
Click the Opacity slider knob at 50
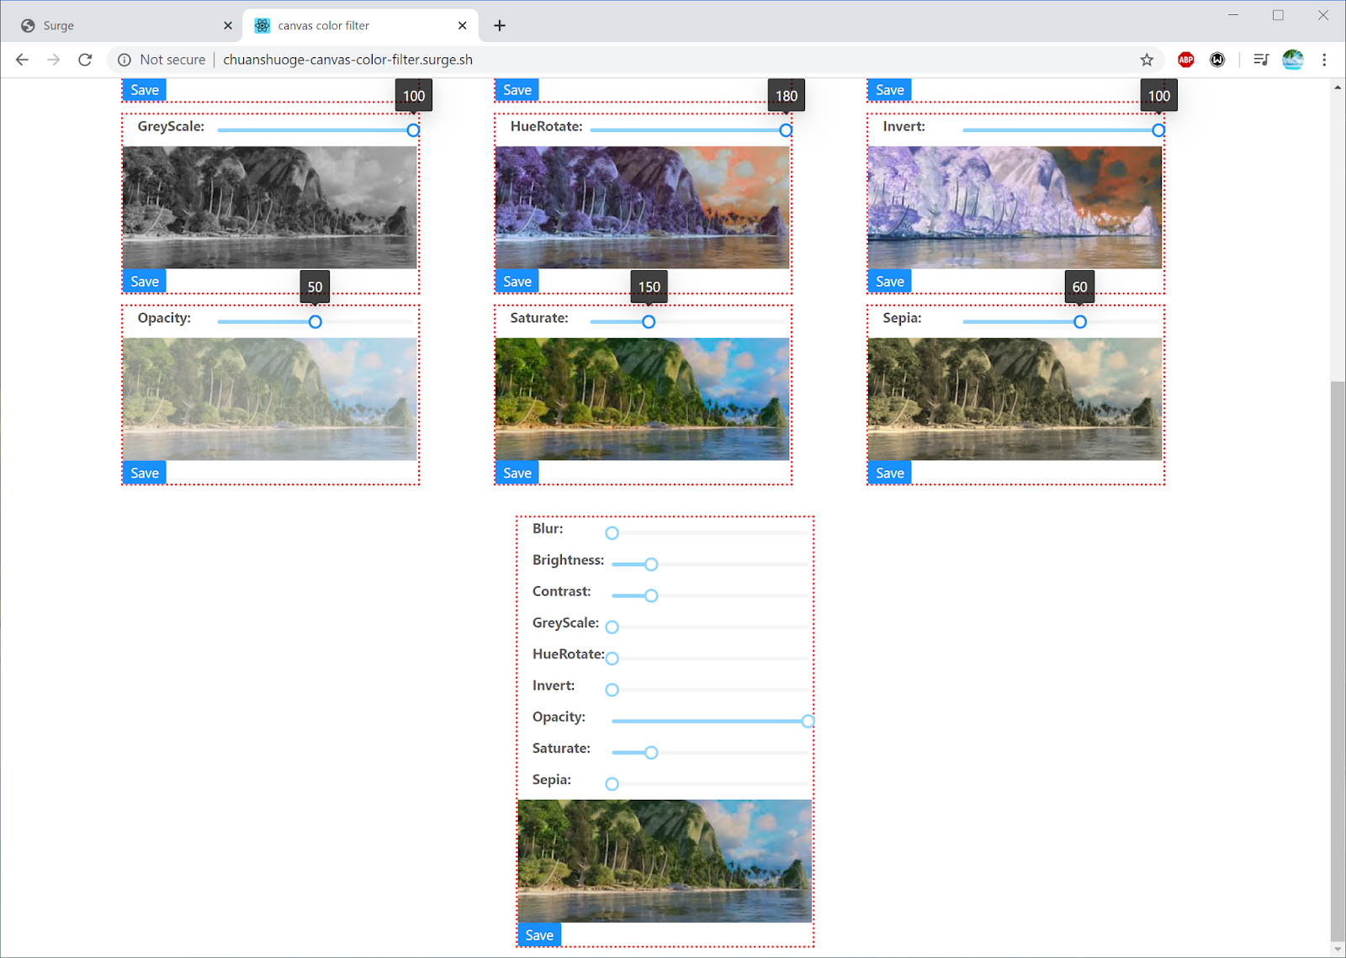[x=315, y=321]
